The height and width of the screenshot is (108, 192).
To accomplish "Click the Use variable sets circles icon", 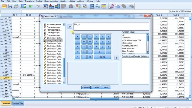I will click(x=117, y=6).
